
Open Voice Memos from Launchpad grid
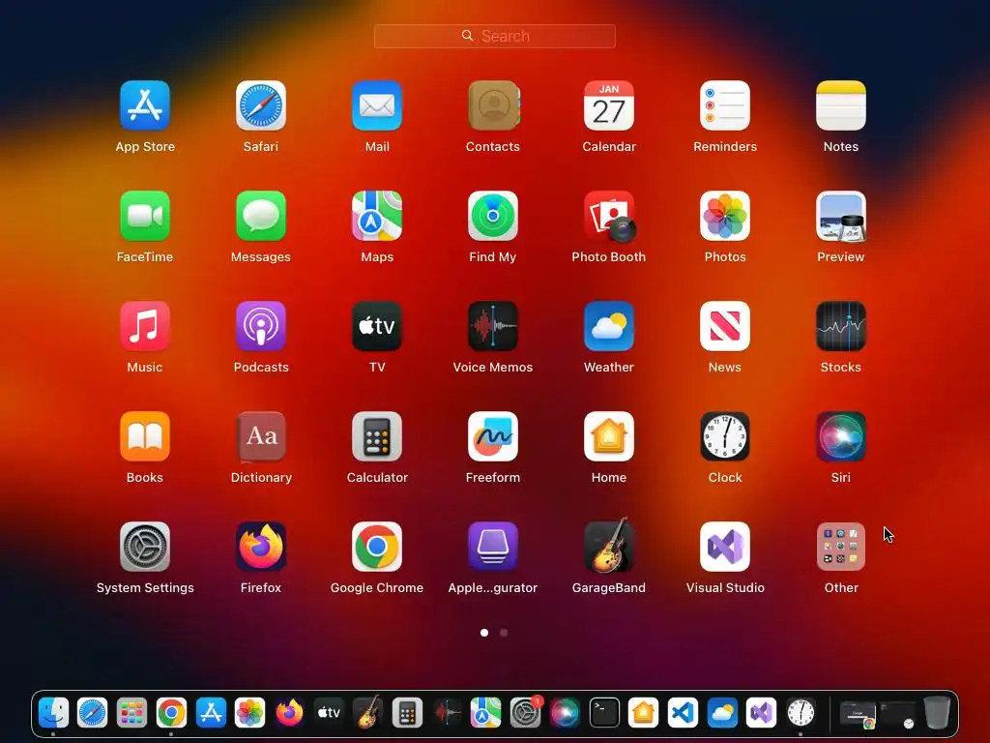[493, 326]
